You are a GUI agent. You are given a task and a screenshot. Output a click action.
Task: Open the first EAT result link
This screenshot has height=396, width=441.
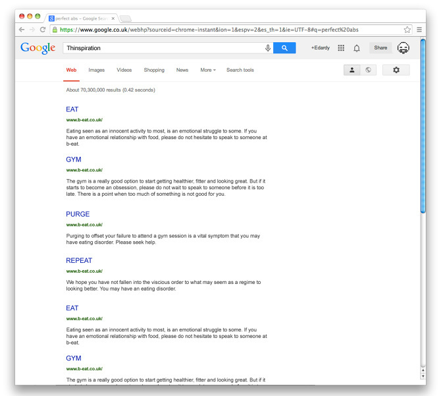click(72, 109)
